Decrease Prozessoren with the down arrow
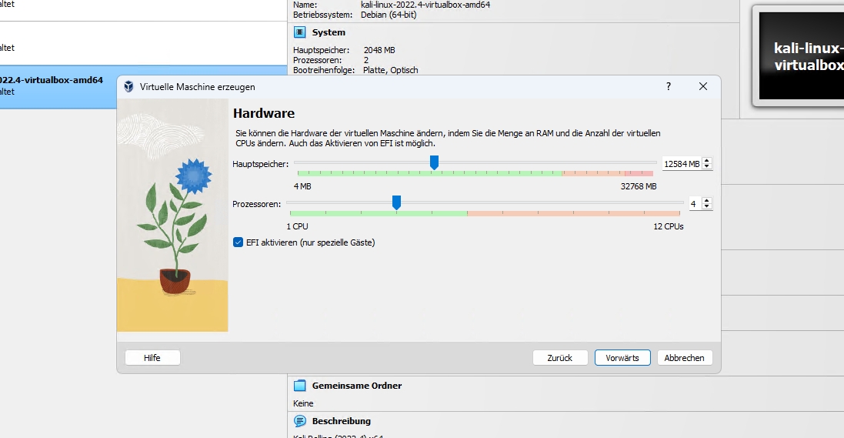The width and height of the screenshot is (844, 438). click(707, 207)
